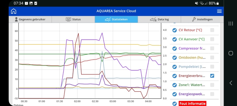Check the Compressor right-axis checkbox
237x106 pixels.
coord(212,48)
